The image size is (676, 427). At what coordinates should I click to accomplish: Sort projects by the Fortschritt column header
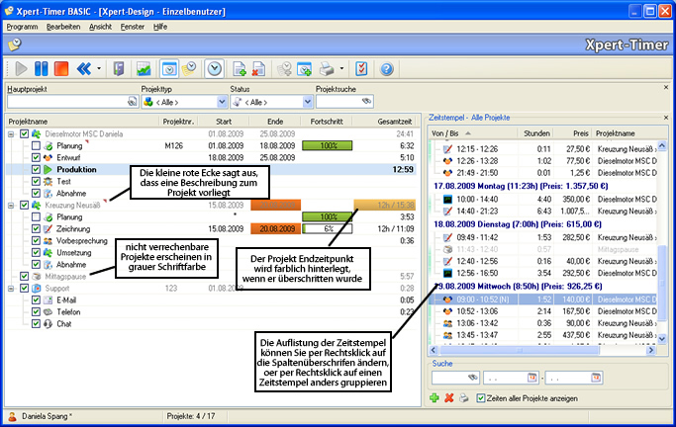(327, 122)
